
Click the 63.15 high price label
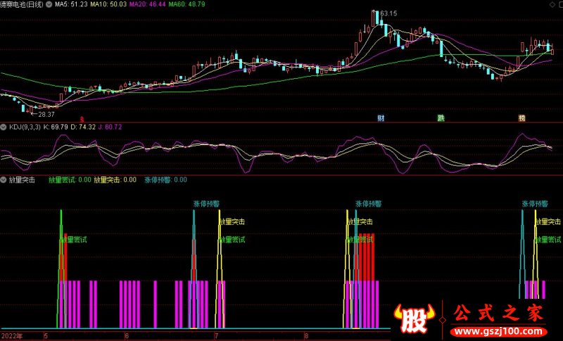coord(388,13)
